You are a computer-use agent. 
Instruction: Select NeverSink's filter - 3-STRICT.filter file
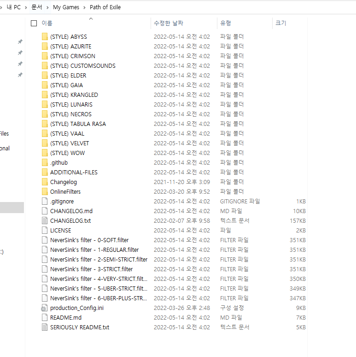point(91,269)
